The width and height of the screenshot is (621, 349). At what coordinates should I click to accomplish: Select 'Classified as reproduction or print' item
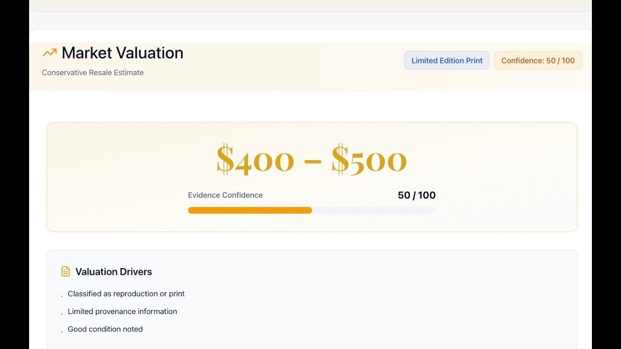(x=126, y=294)
